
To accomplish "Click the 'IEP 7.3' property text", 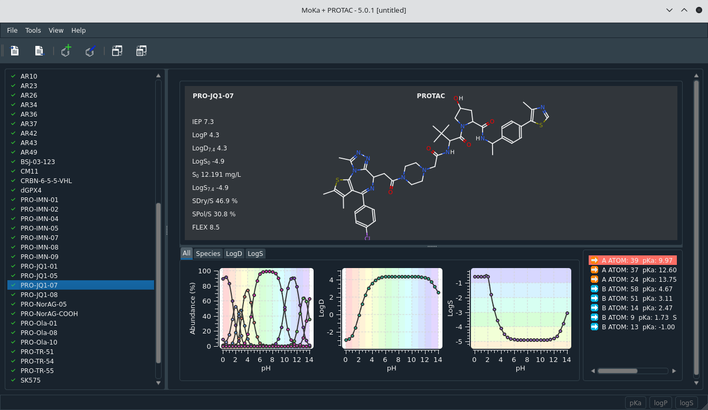I will click(203, 122).
